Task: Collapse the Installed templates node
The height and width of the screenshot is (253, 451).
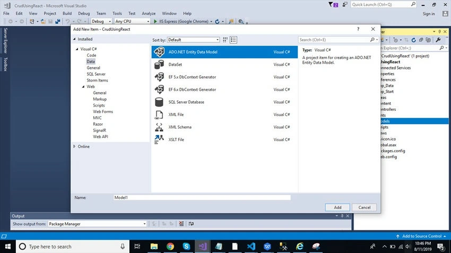Action: coord(74,39)
